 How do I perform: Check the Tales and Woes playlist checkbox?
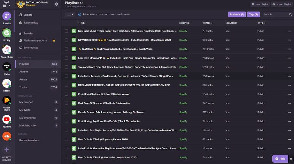tap(66, 67)
